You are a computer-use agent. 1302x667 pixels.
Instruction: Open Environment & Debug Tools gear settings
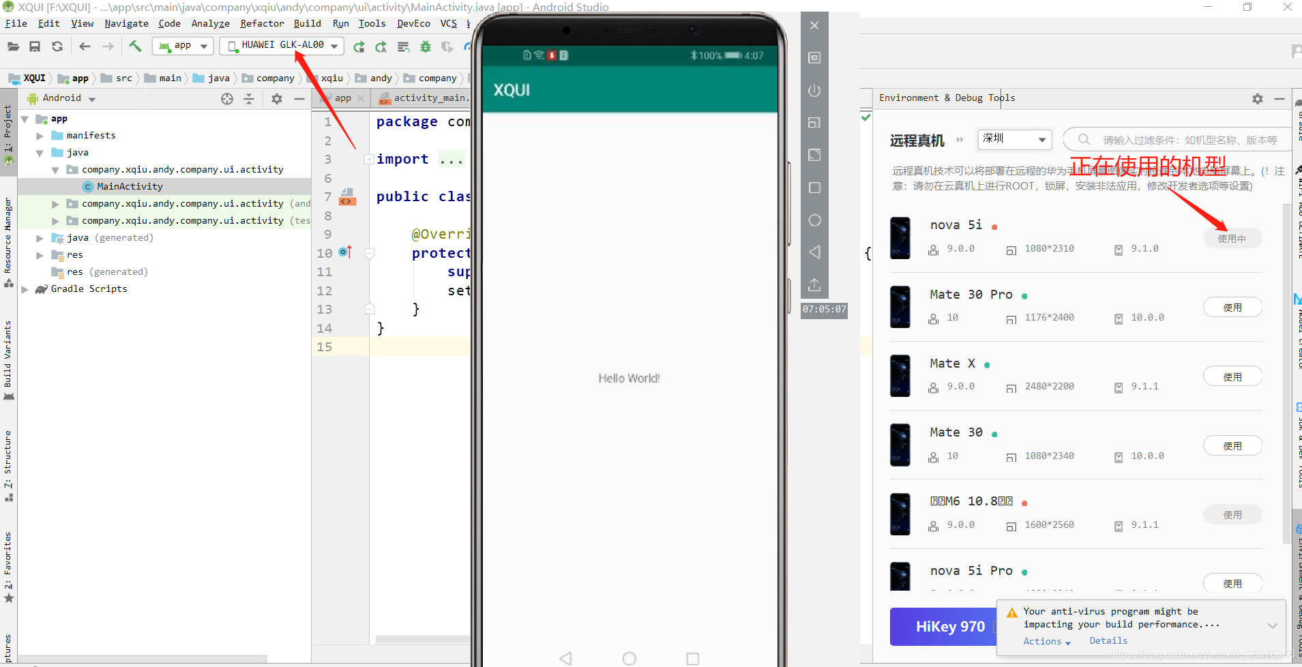(1257, 99)
